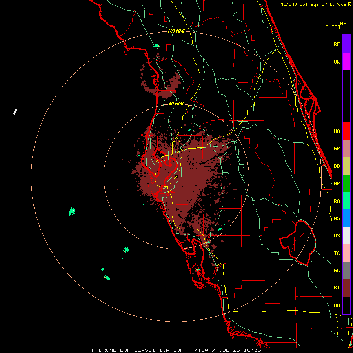The image size is (353, 353).
Task: Click the '100 NMI' range ring label
Action: (176, 31)
